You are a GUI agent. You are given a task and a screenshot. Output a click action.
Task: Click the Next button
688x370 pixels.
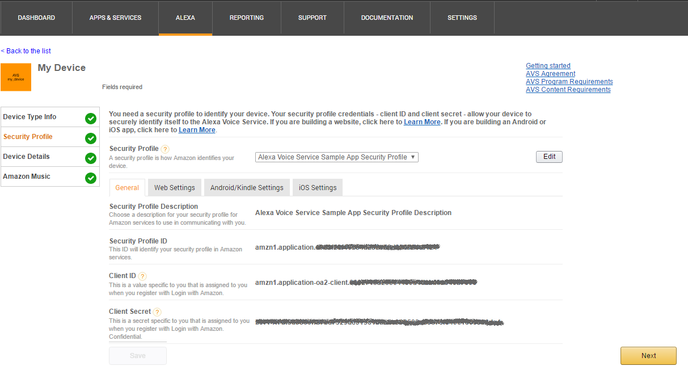point(648,356)
